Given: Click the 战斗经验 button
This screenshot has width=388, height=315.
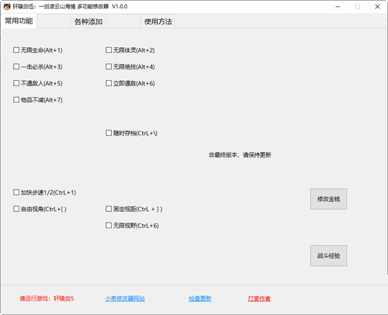Looking at the screenshot, I should 329,255.
